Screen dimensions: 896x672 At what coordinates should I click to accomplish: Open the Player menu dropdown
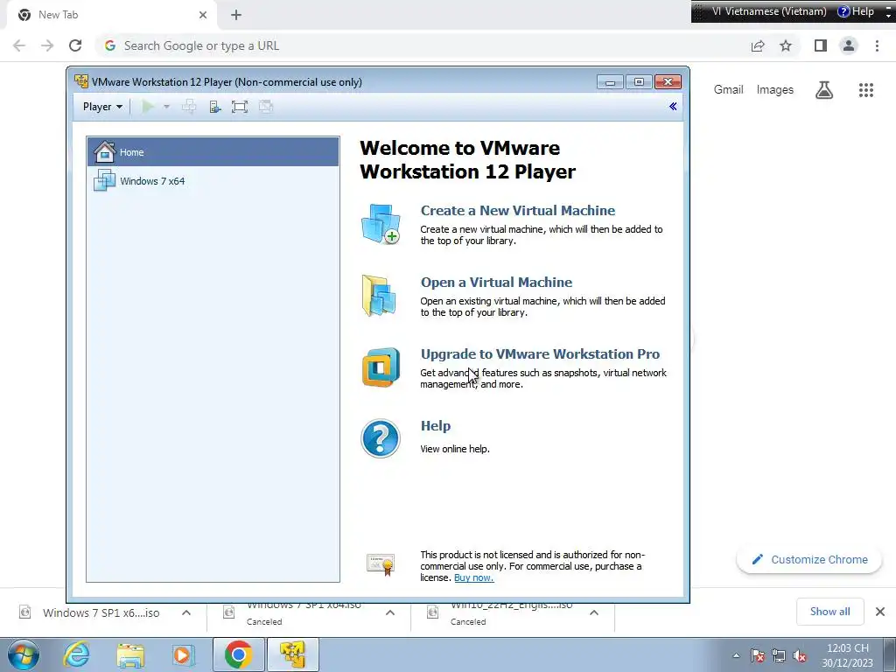[x=102, y=107]
